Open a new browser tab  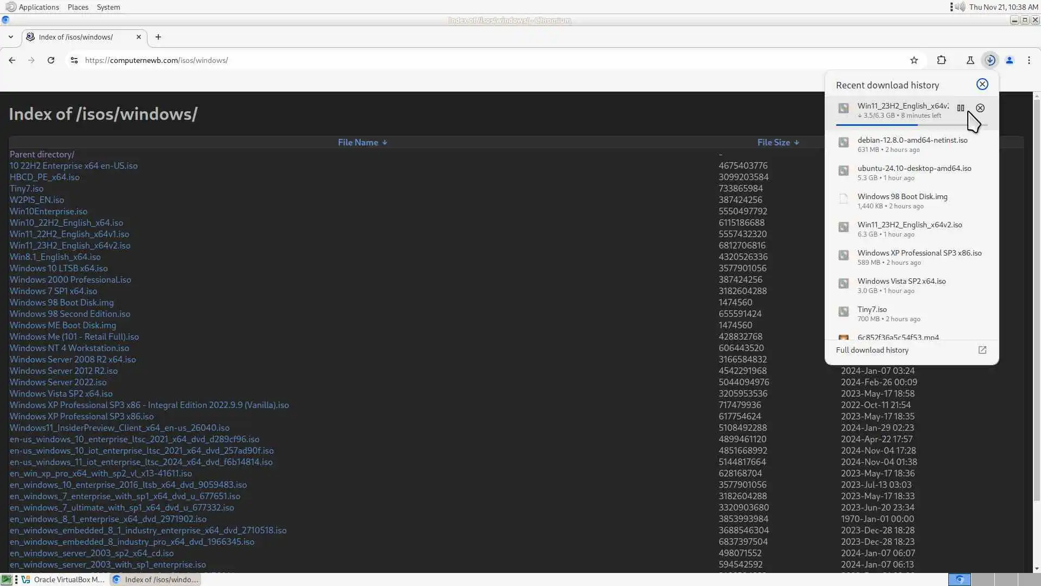point(158,37)
